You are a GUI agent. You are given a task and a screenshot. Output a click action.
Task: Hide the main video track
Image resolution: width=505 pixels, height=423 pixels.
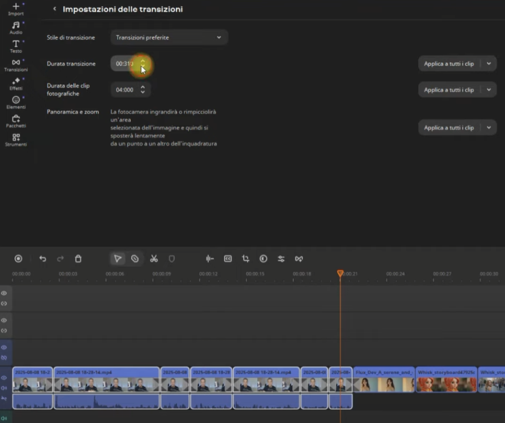[x=4, y=378]
